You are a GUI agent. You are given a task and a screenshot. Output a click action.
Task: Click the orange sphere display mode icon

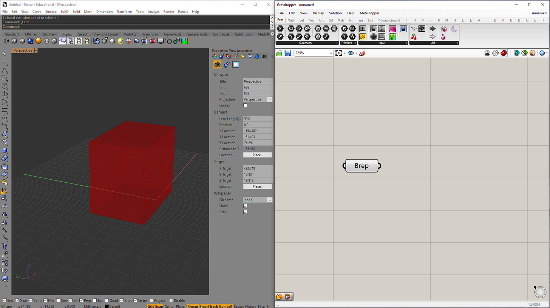pyautogui.click(x=38, y=41)
